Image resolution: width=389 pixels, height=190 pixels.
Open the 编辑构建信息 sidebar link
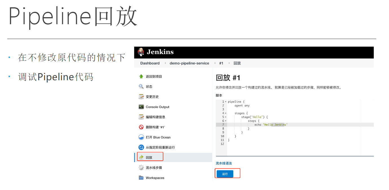pos(155,117)
